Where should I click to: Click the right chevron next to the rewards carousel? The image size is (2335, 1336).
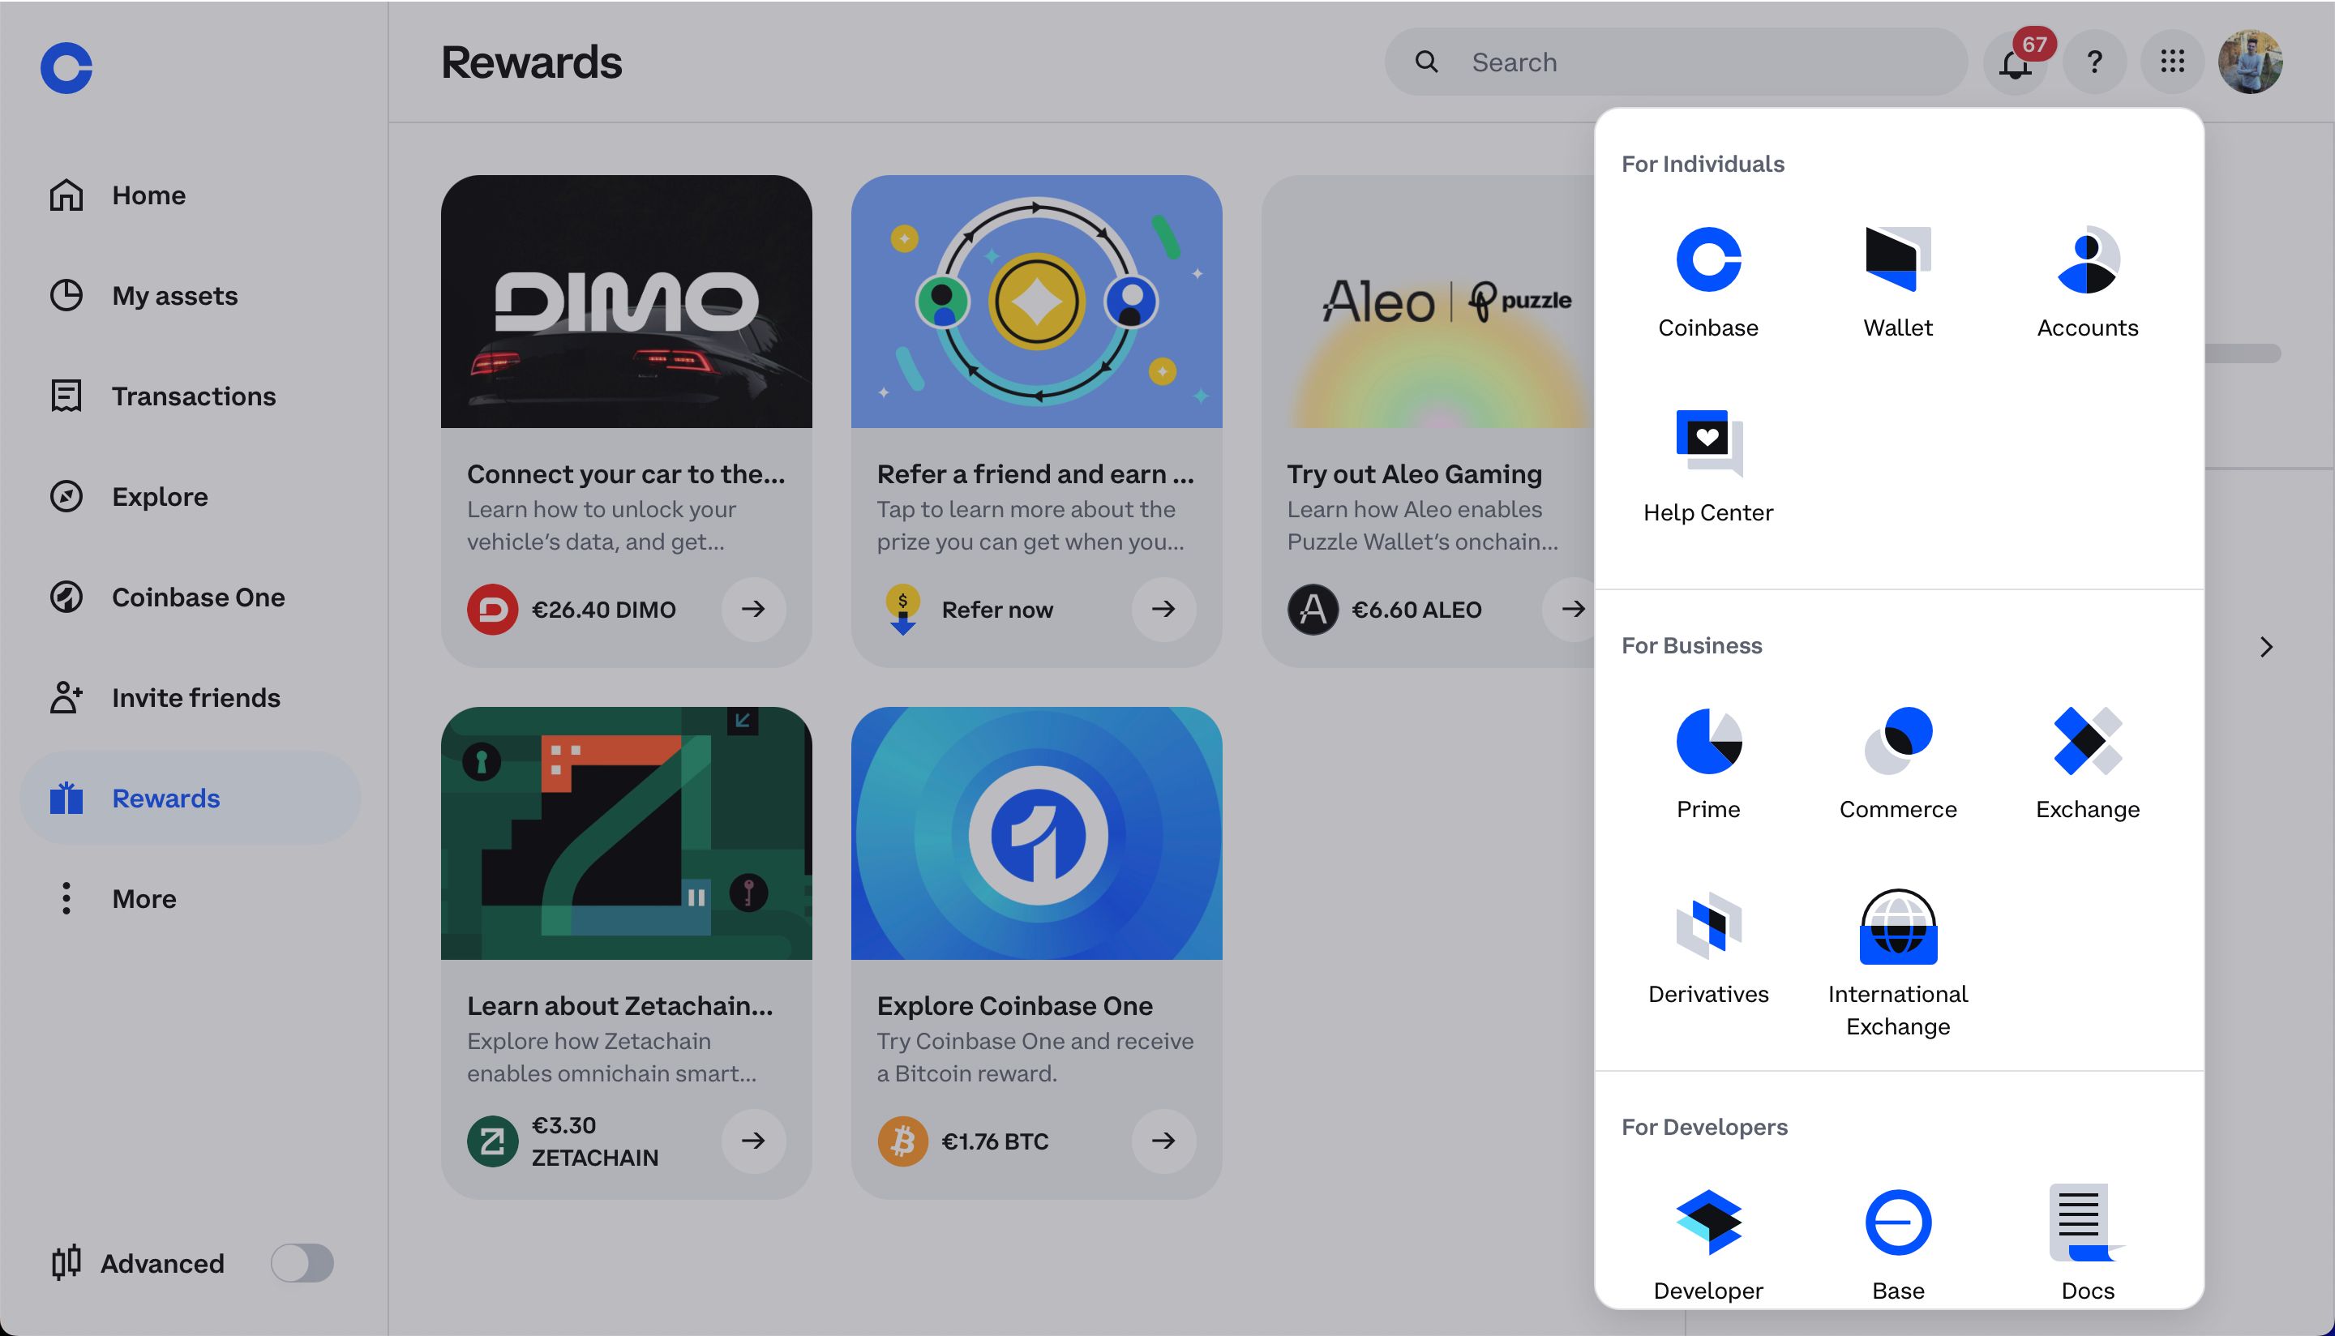(x=2265, y=647)
